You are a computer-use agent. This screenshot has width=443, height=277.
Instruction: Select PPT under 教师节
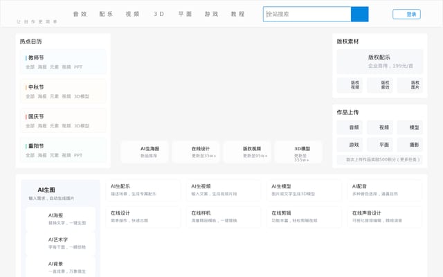pos(78,67)
